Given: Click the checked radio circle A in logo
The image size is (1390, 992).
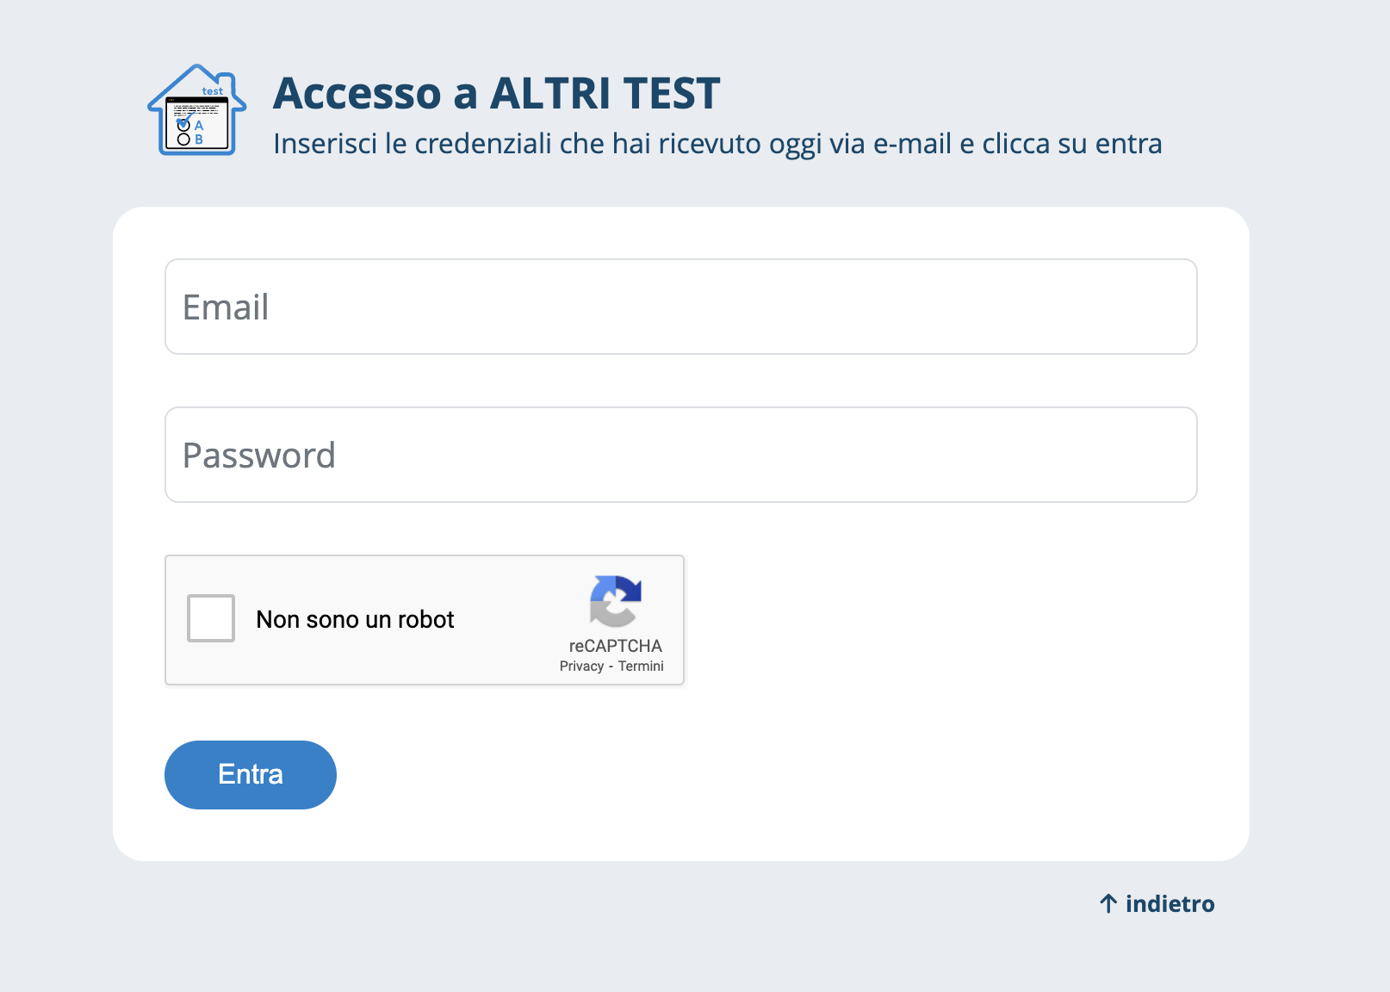Looking at the screenshot, I should pos(183,125).
